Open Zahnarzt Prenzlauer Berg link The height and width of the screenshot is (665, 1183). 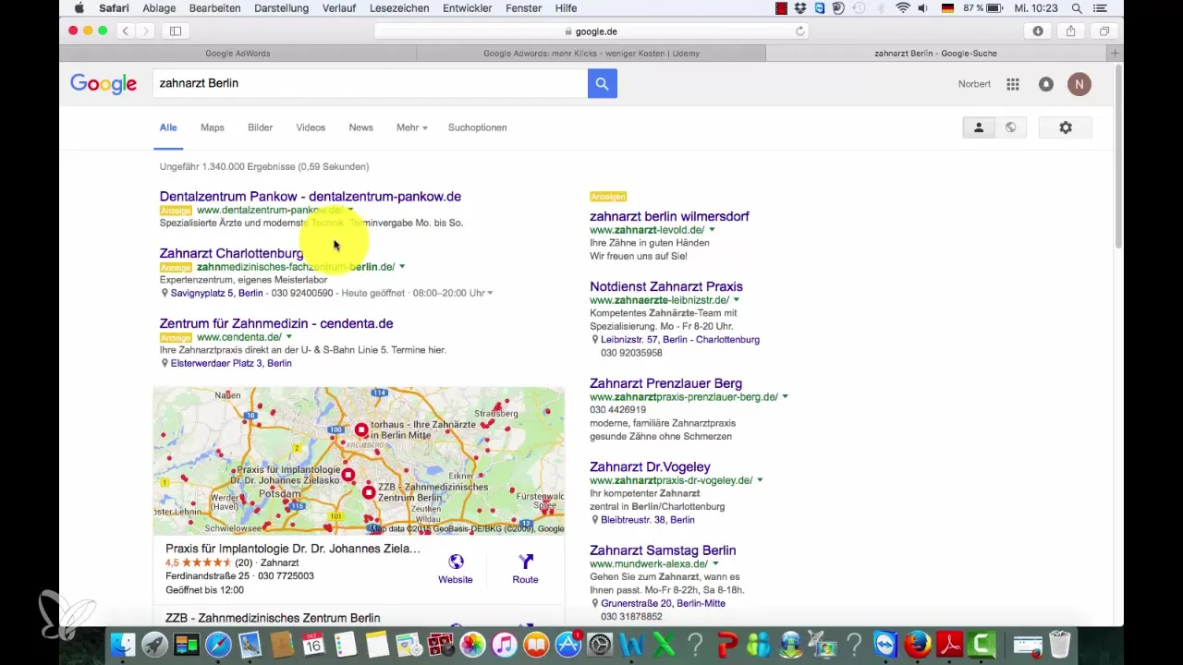click(665, 382)
